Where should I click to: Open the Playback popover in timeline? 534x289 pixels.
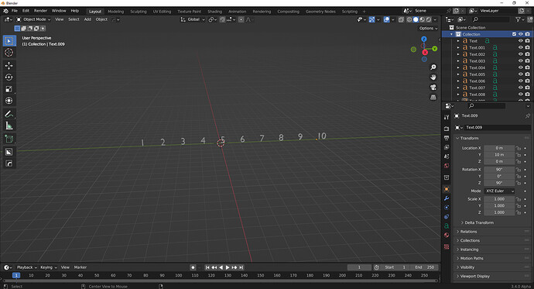tap(26, 267)
